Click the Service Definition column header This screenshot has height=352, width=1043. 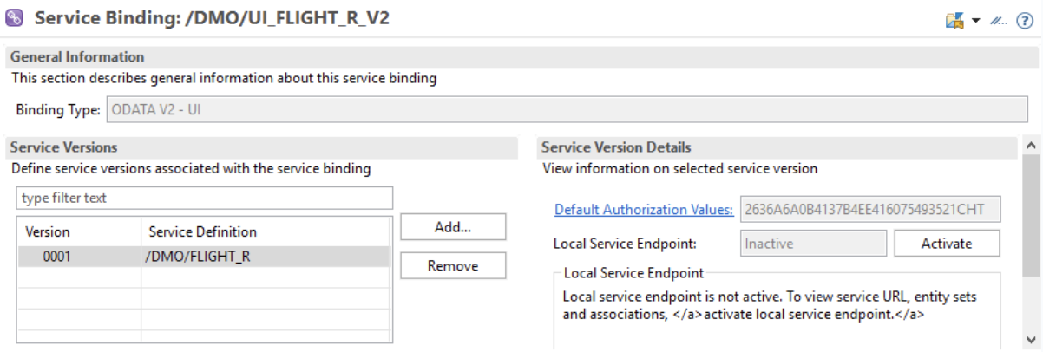pos(203,232)
